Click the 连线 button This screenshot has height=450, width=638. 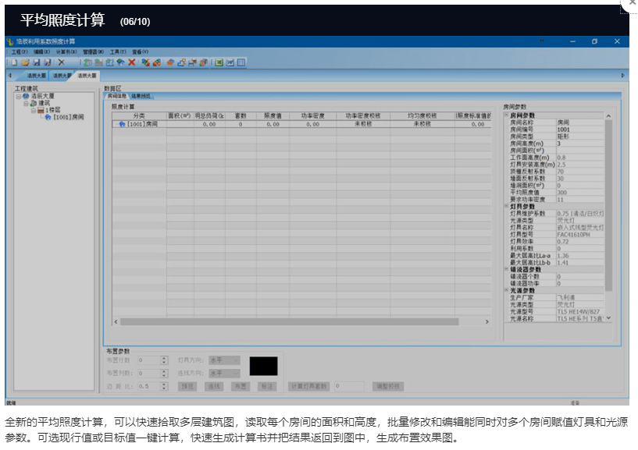pyautogui.click(x=214, y=387)
